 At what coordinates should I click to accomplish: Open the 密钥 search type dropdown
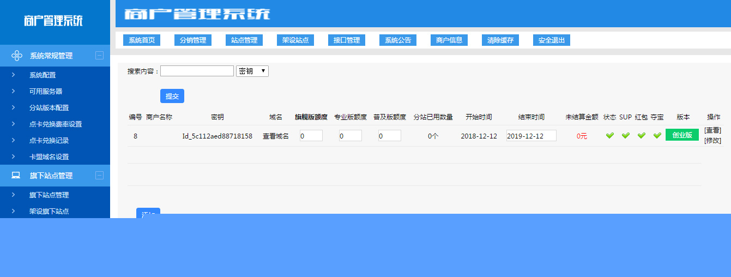pyautogui.click(x=252, y=71)
